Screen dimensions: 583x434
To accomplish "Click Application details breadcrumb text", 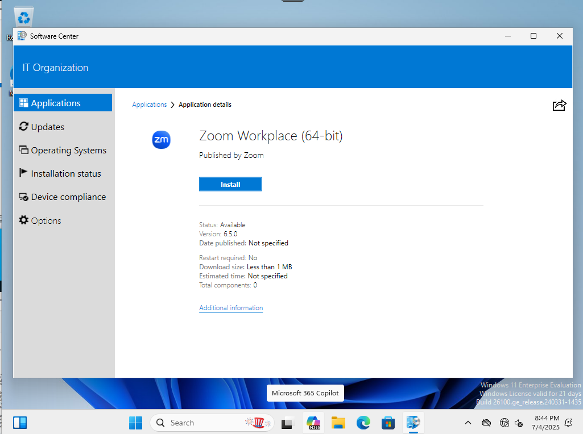I will point(205,105).
